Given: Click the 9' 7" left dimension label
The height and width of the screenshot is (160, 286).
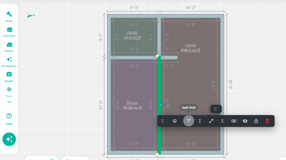Looking at the screenshot, I should (x=101, y=37).
